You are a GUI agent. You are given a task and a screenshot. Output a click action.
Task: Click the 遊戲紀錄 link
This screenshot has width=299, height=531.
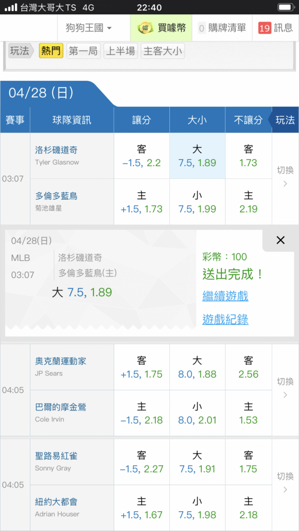pos(225,319)
